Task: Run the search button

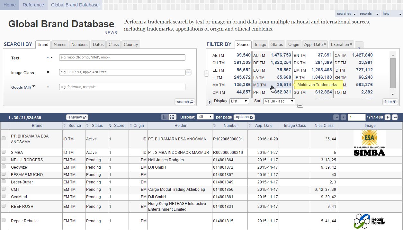Action: 185,102
